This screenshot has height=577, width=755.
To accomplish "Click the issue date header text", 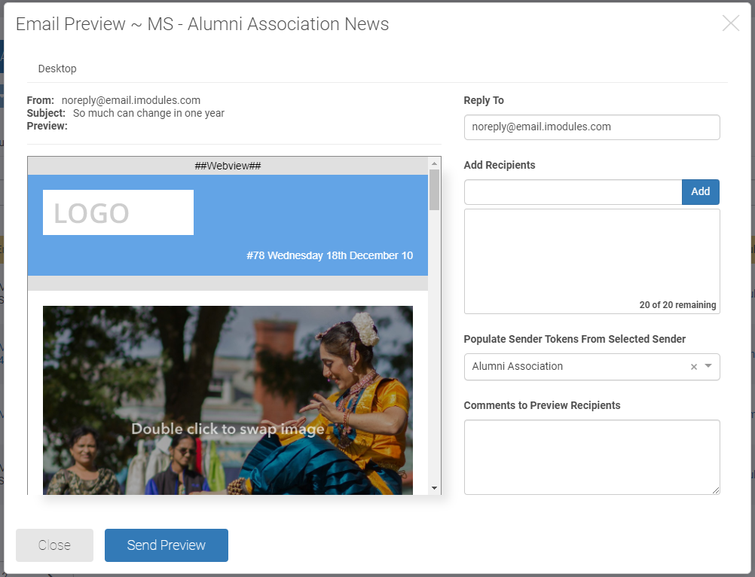I will click(329, 255).
